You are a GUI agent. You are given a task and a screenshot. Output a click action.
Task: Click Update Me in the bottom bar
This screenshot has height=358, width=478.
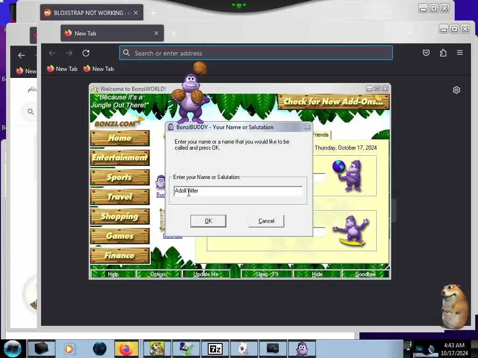point(206,274)
